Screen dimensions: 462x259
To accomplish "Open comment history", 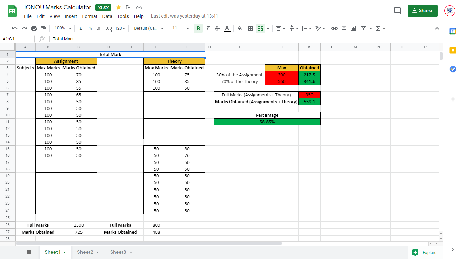I will point(397,11).
